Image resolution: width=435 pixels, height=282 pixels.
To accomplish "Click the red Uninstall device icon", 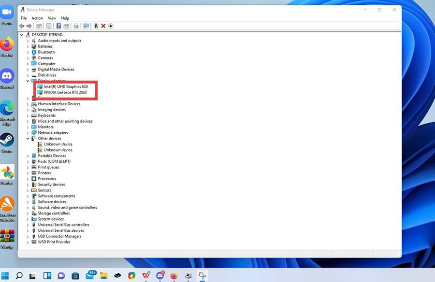I will (x=103, y=26).
